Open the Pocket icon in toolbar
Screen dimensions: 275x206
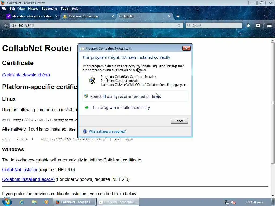258,25
